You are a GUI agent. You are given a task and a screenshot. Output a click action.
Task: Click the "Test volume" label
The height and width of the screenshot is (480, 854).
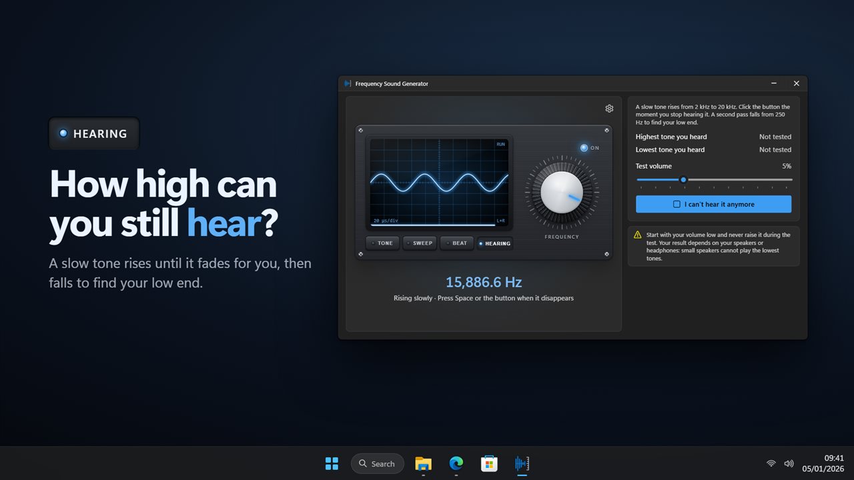654,166
